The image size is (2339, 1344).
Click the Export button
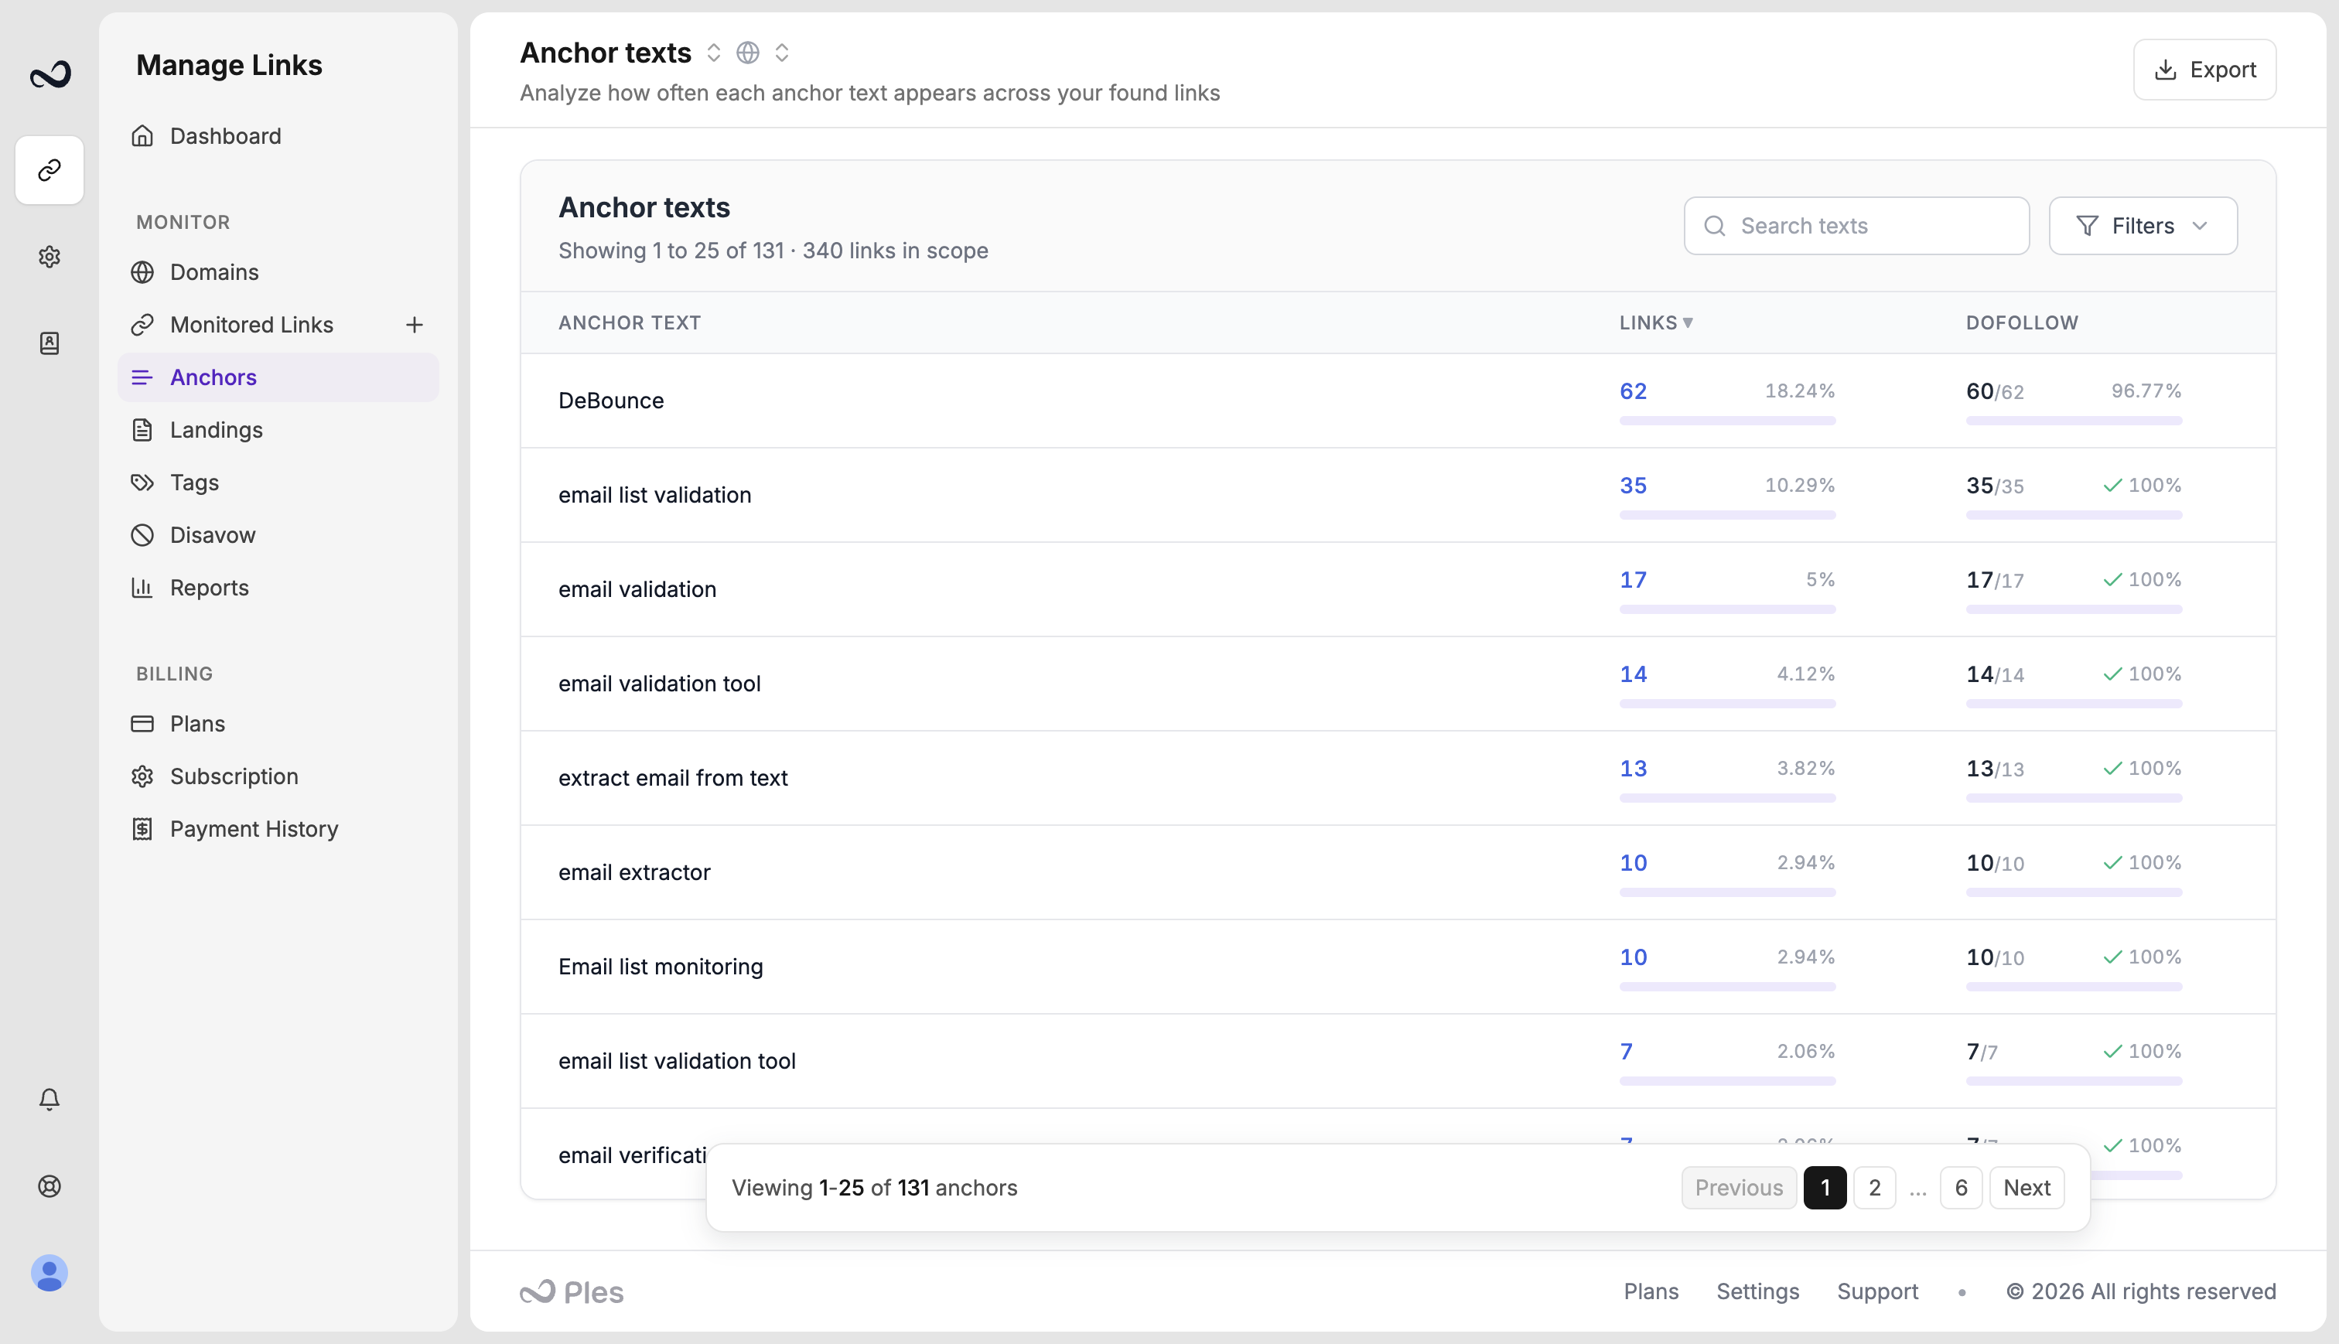pyautogui.click(x=2204, y=70)
